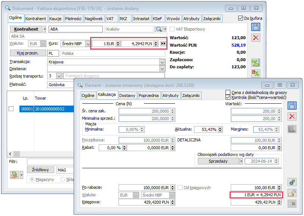Click the Aktualna marża 53,43% spinner
Screen dimensions: 304x216
coord(220,129)
